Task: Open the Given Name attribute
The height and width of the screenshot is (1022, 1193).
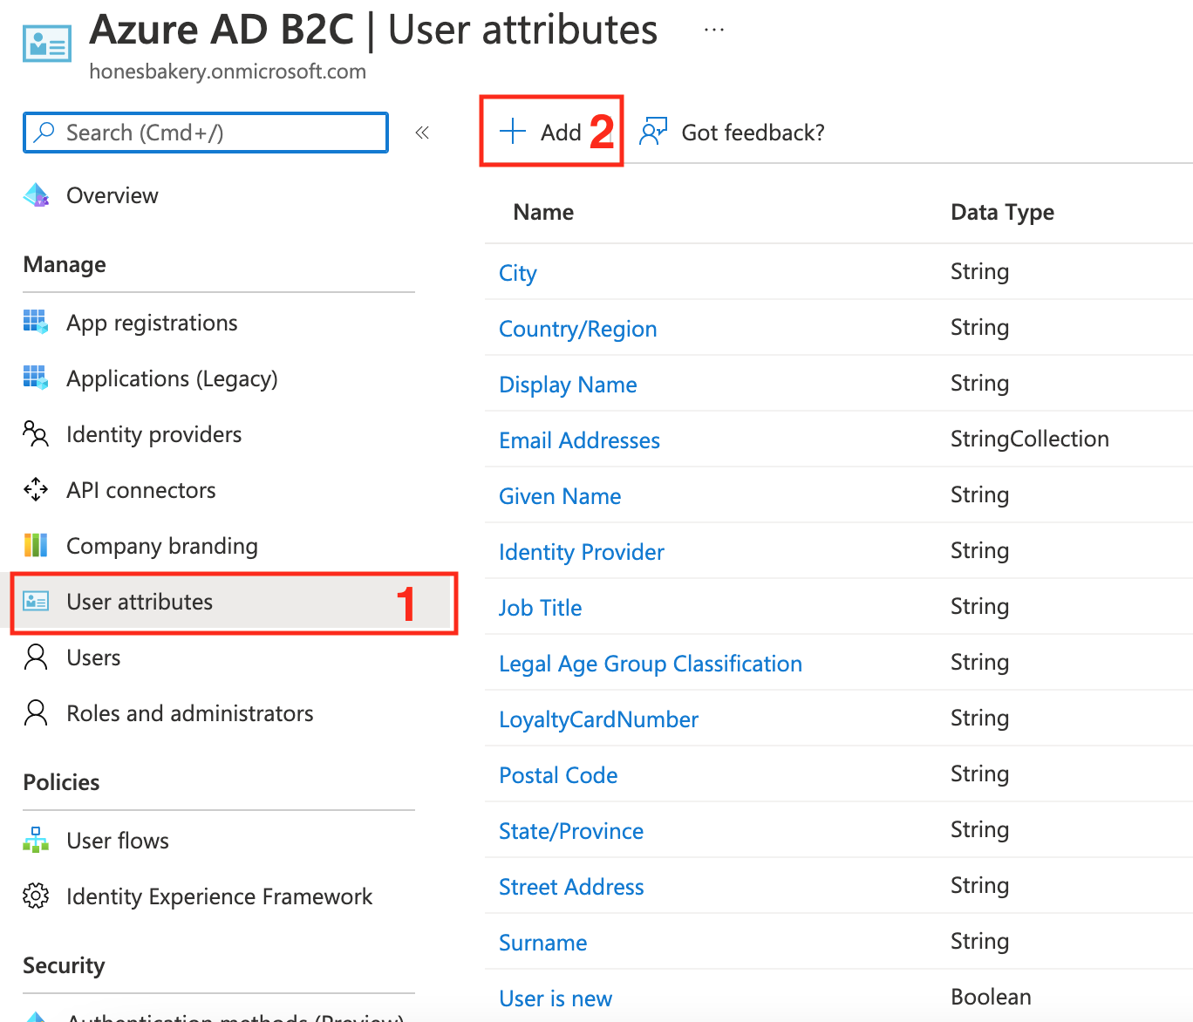Action: (560, 496)
